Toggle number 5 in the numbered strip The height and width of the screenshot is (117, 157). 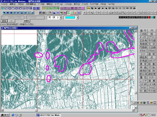point(131,17)
